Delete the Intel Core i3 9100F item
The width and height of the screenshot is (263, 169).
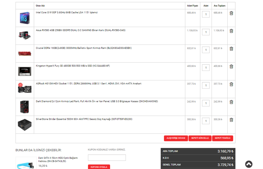[231, 13]
